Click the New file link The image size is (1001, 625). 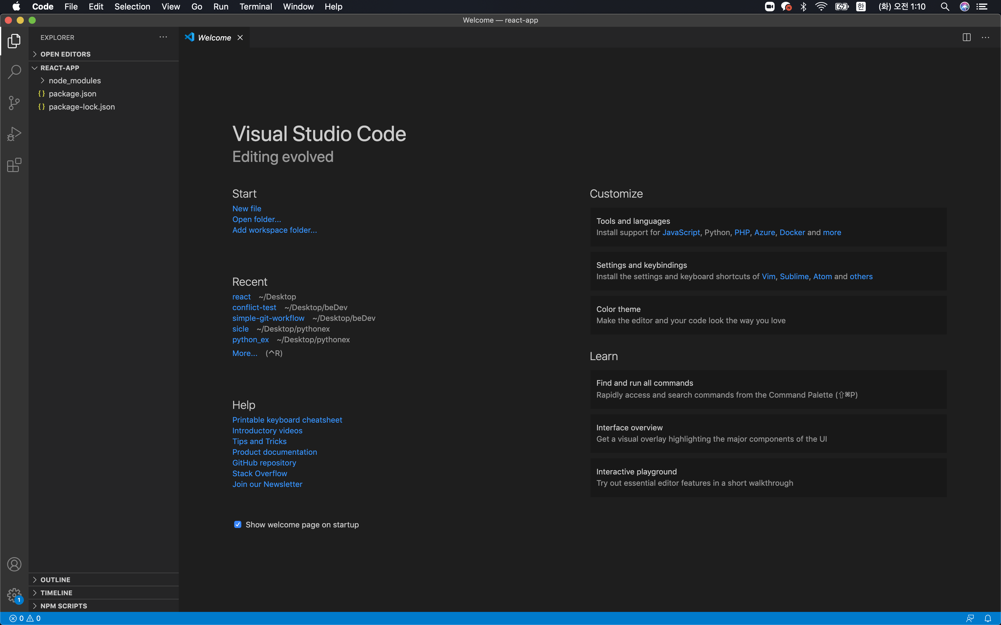tap(247, 209)
